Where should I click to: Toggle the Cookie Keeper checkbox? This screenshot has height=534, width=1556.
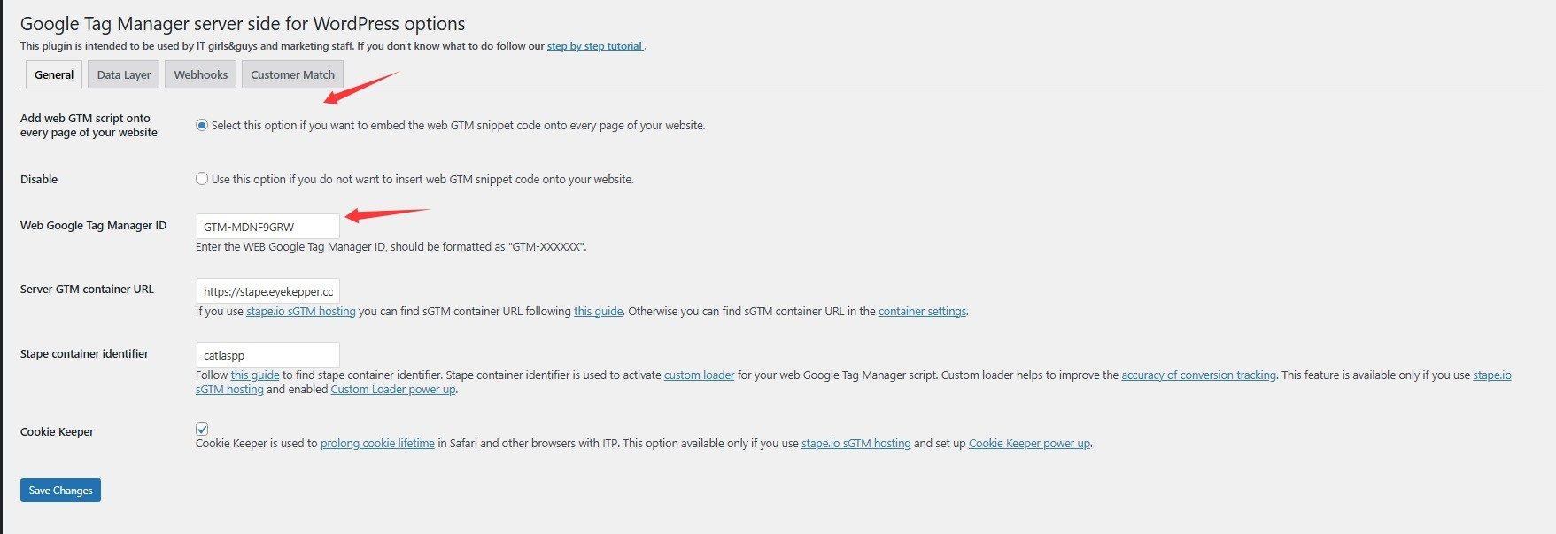[202, 430]
